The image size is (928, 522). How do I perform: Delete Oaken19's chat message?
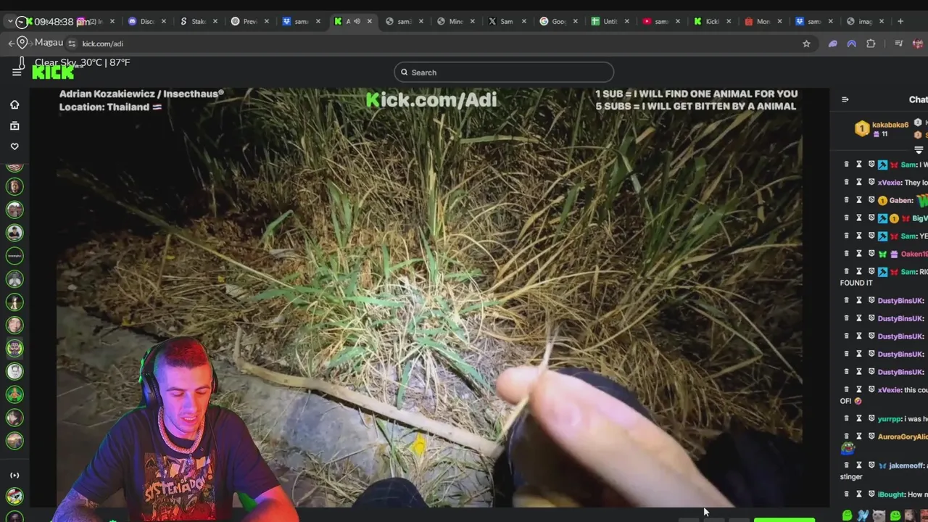tap(846, 254)
